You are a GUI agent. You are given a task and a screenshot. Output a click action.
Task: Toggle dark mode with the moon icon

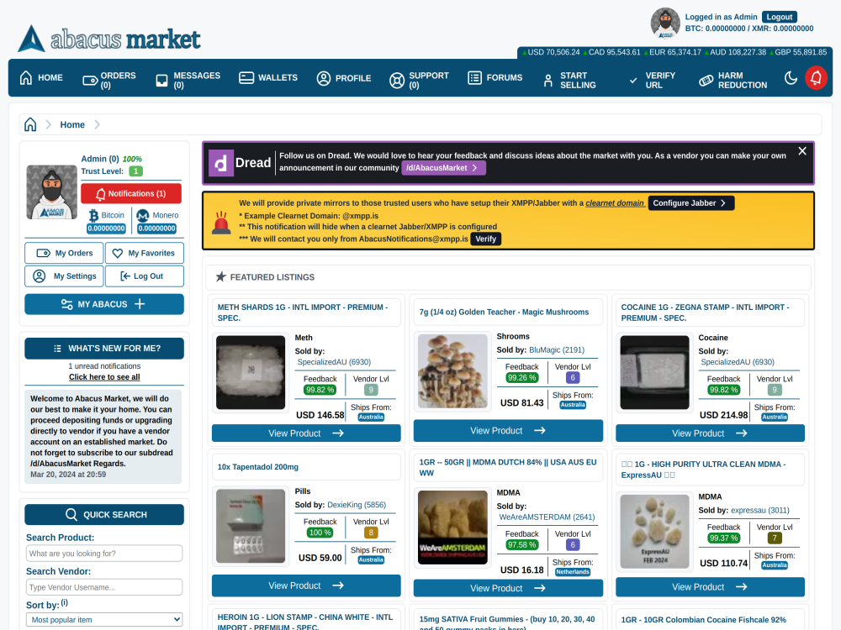click(x=791, y=78)
